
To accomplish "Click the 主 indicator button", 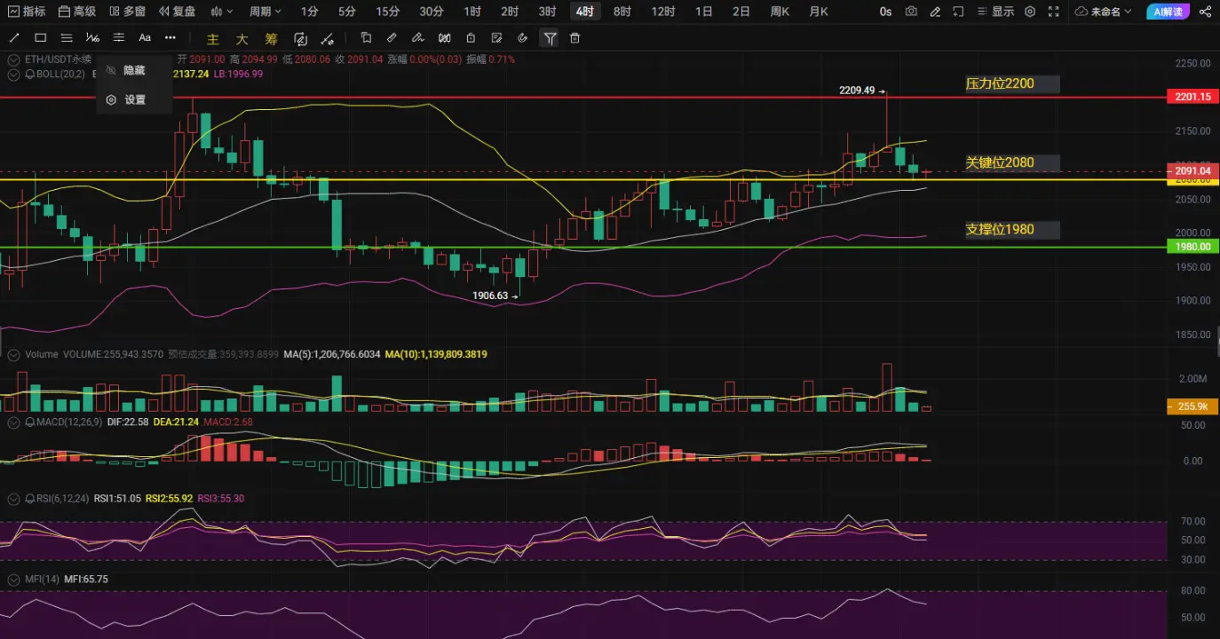I will (x=213, y=39).
